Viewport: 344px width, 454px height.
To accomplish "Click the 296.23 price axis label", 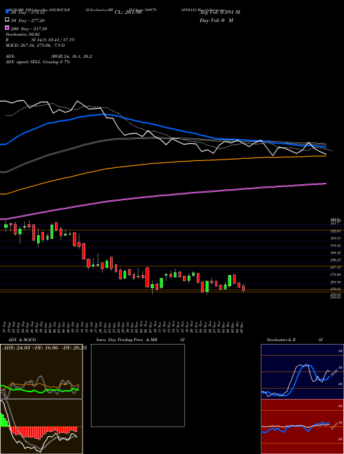I will 335,260.
